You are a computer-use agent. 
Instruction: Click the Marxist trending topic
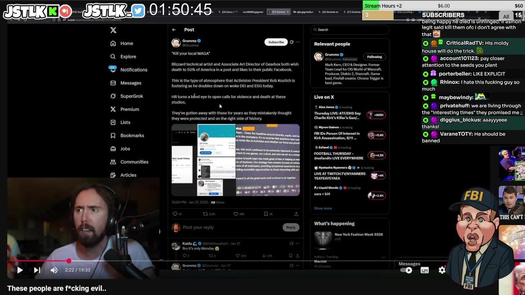coord(320,261)
